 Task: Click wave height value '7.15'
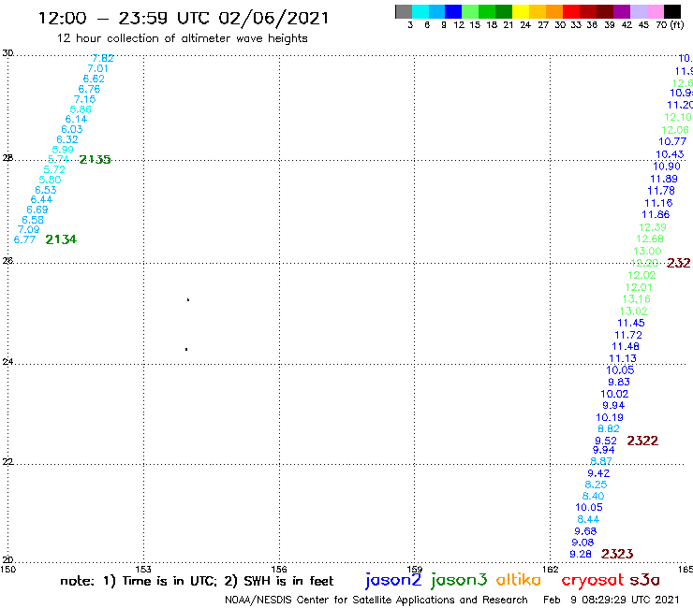pyautogui.click(x=85, y=99)
